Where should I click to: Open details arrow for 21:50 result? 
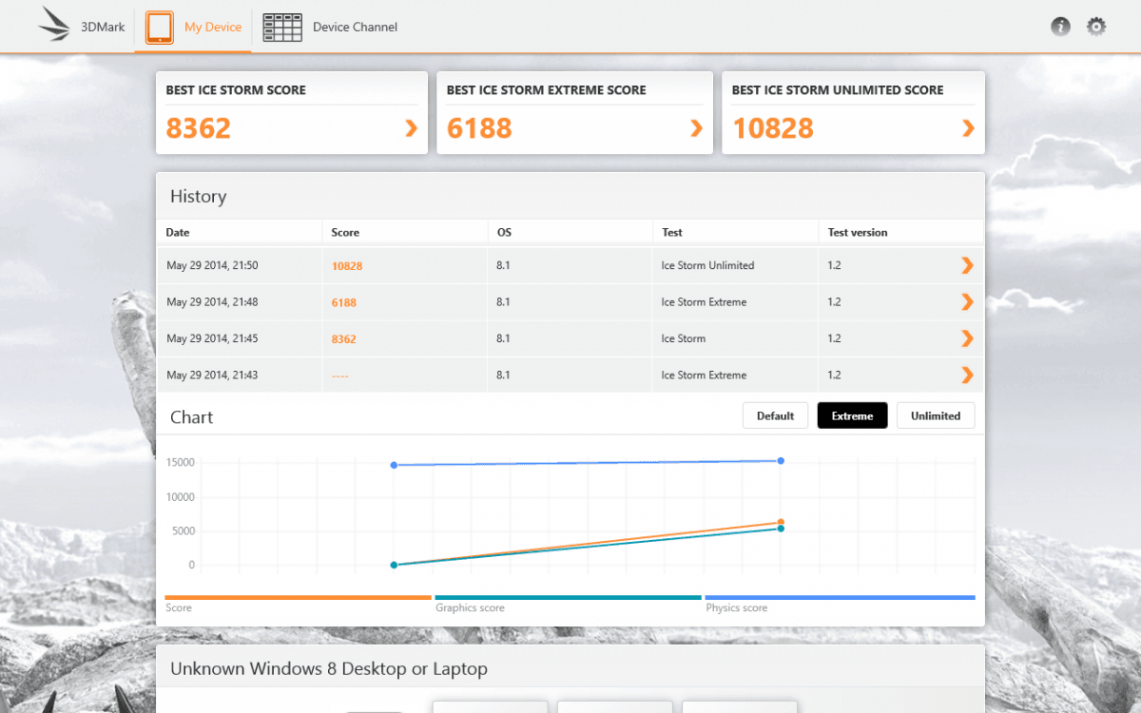(x=967, y=266)
